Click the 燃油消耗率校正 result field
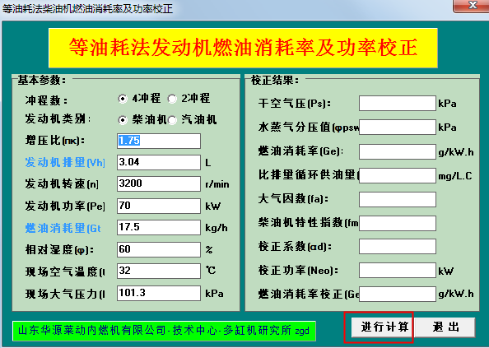Viewport: 489px width, 348px height. tap(398, 294)
